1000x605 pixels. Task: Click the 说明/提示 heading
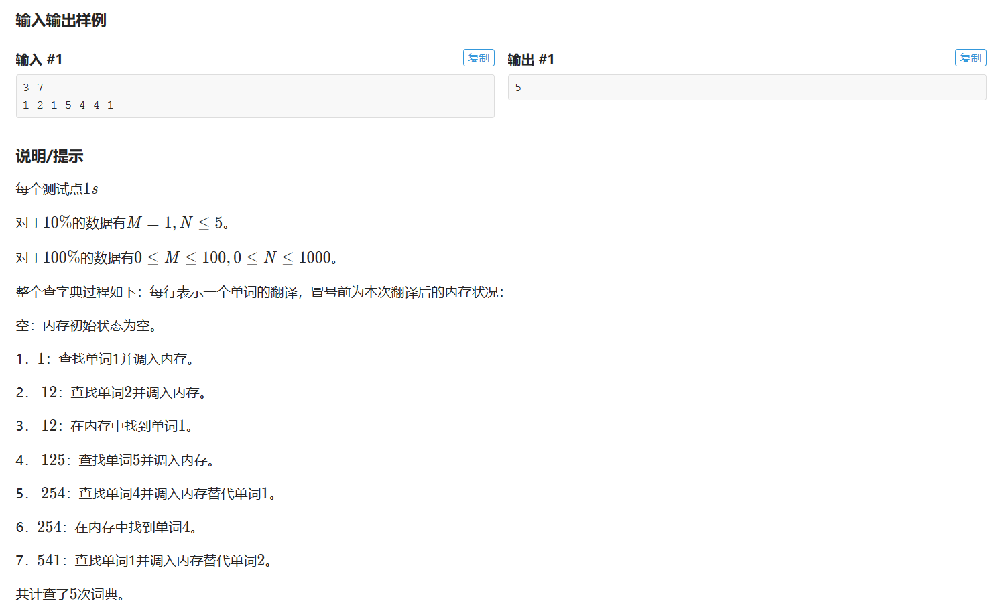pyautogui.click(x=48, y=156)
